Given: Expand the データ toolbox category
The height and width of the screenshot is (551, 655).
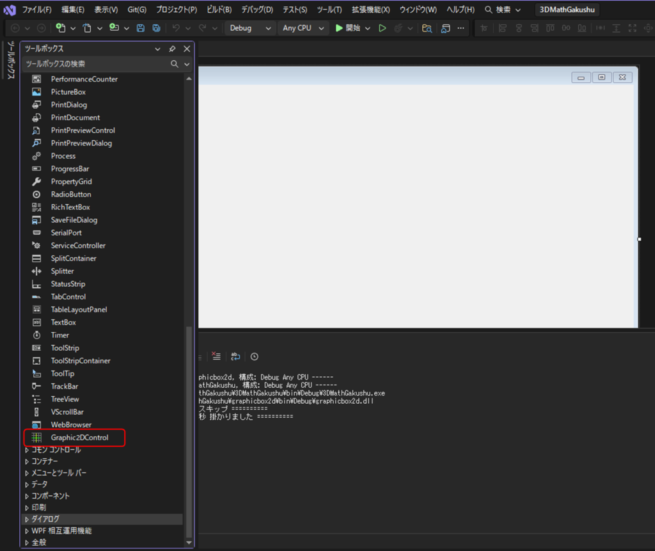Looking at the screenshot, I should (x=39, y=484).
